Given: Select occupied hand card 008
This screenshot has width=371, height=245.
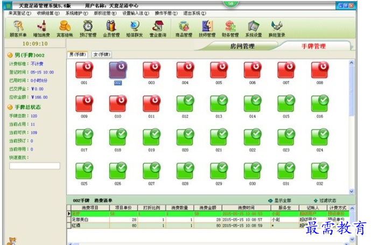Looking at the screenshot, I should 320,73.
